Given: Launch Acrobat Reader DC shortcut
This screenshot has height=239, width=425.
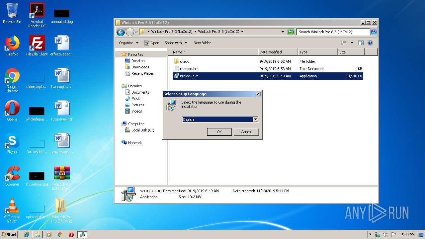Looking at the screenshot, I should (37, 15).
